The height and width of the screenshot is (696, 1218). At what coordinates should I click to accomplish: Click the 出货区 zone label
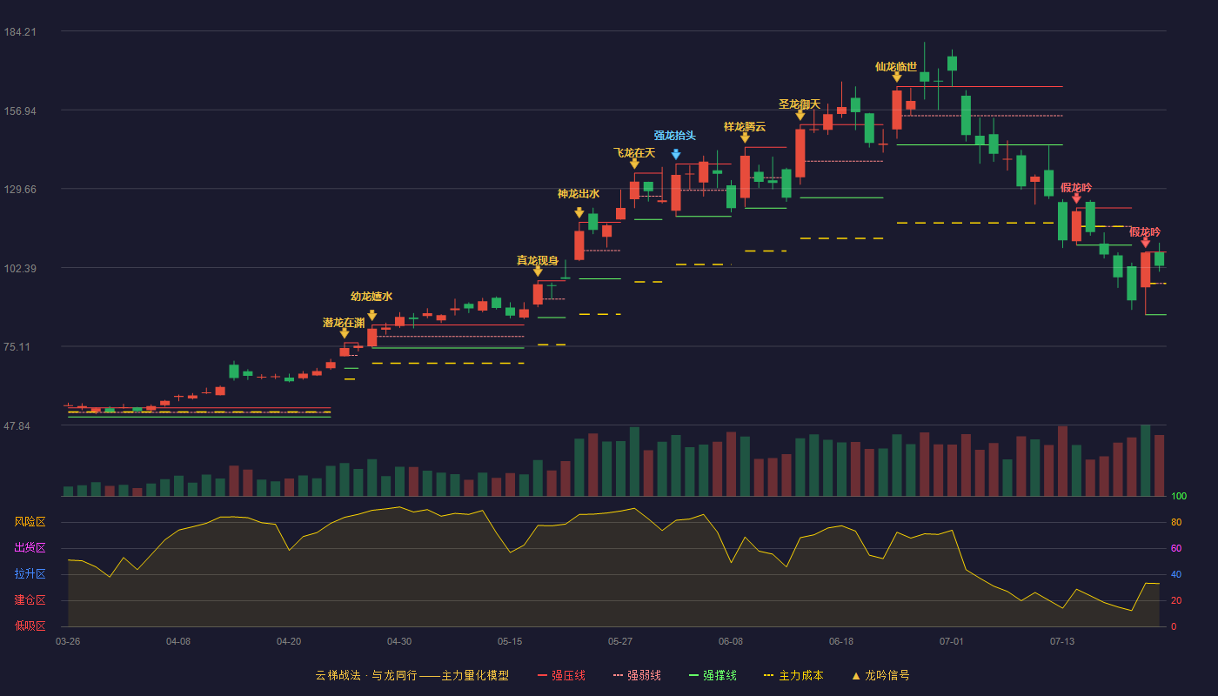pos(30,548)
